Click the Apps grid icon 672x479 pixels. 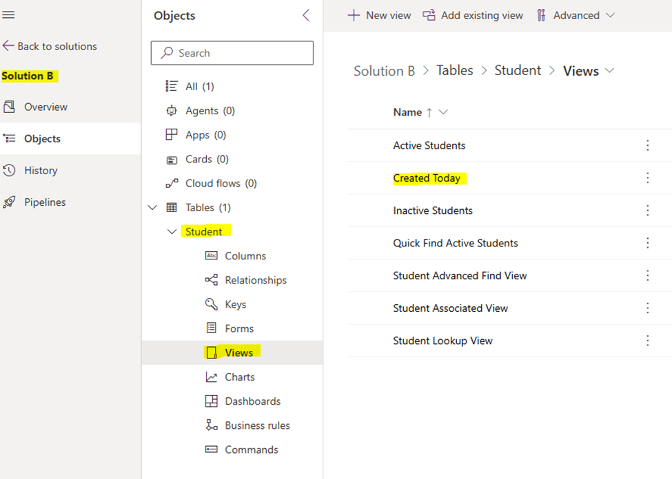pyautogui.click(x=172, y=135)
